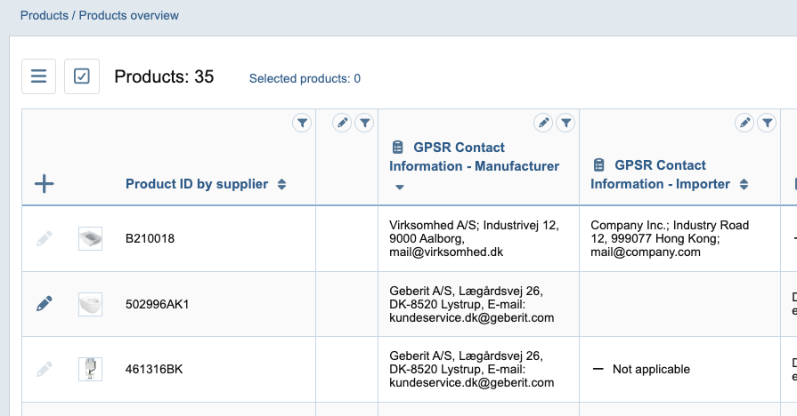Click the Products breadcrumb link
The width and height of the screenshot is (797, 416).
click(x=45, y=15)
